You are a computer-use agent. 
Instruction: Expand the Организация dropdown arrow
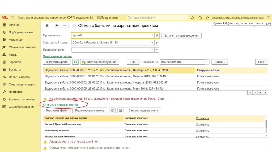pos(152,35)
